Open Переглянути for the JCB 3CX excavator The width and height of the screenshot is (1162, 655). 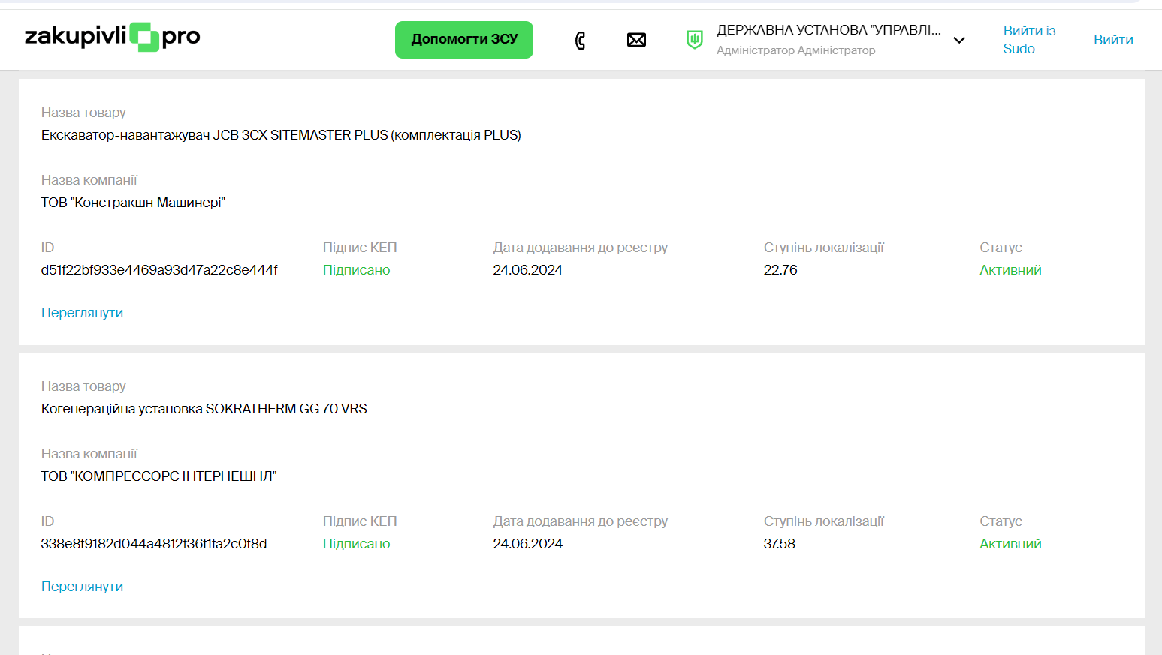tap(82, 313)
